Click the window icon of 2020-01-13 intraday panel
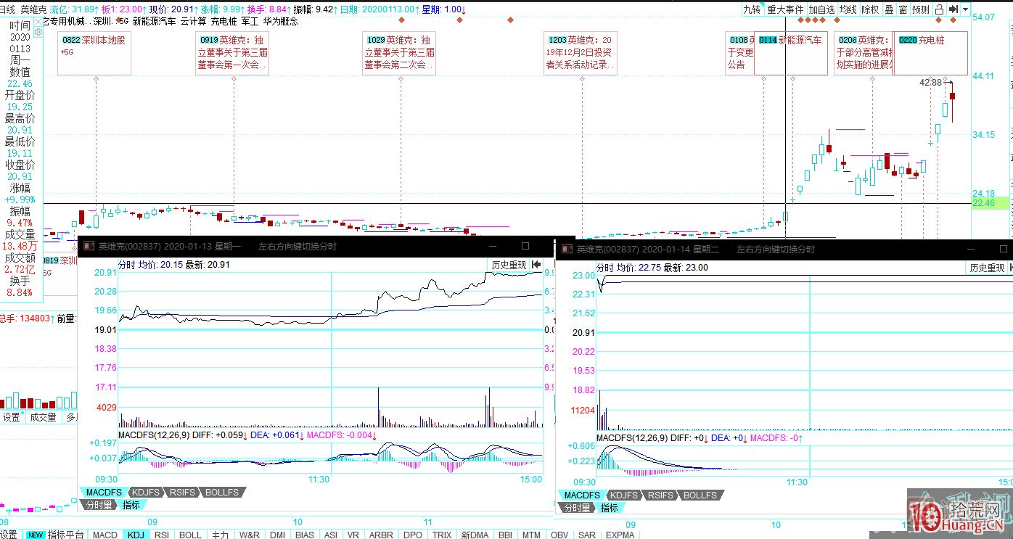The height and width of the screenshot is (539, 1013). point(88,247)
